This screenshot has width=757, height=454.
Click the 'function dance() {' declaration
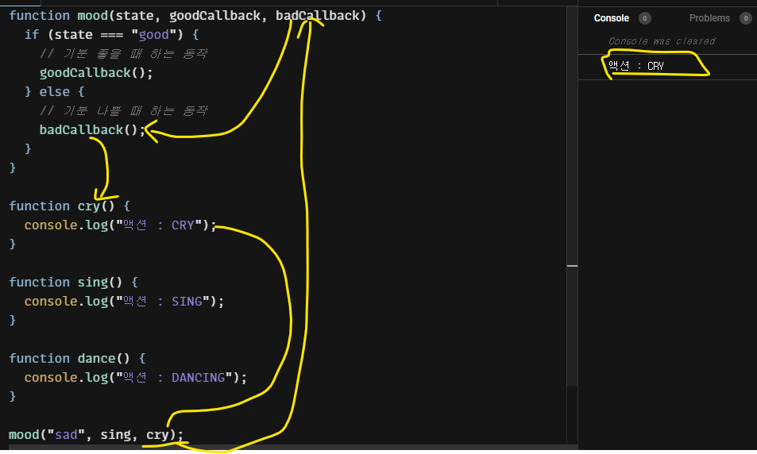[x=77, y=359]
